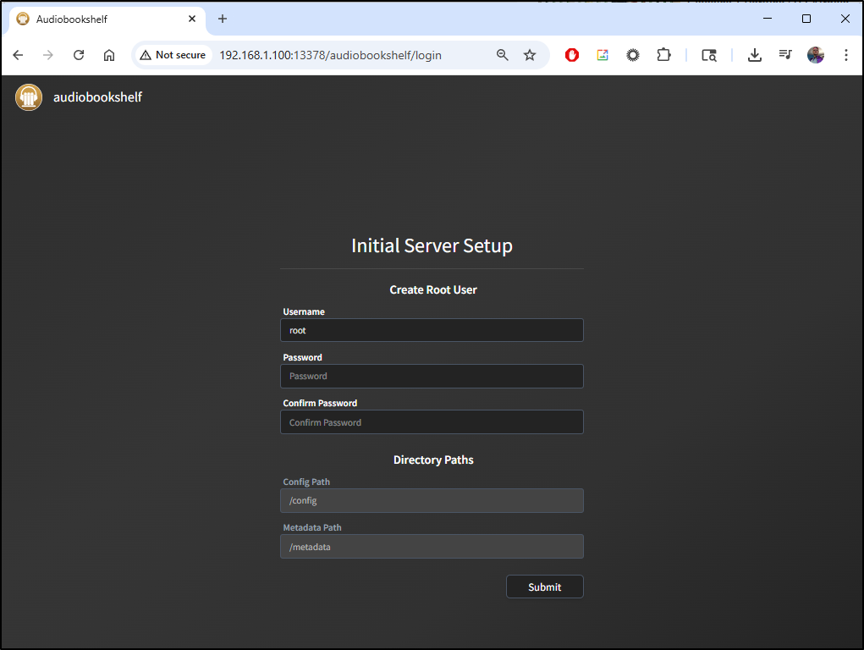Click the browser profile avatar

click(x=816, y=55)
